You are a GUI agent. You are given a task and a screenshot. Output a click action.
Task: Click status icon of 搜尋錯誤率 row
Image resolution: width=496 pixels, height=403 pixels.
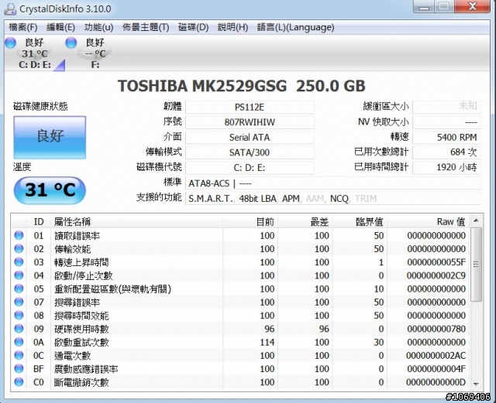tap(19, 302)
